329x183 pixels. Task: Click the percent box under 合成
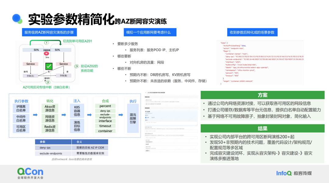click(105, 106)
